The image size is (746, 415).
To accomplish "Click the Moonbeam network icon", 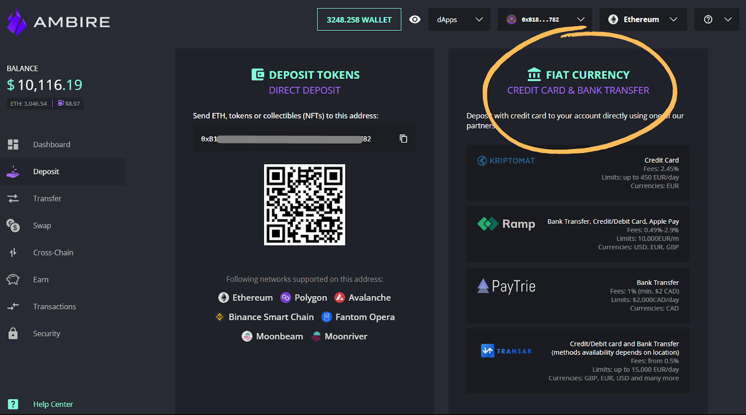I will coord(247,336).
